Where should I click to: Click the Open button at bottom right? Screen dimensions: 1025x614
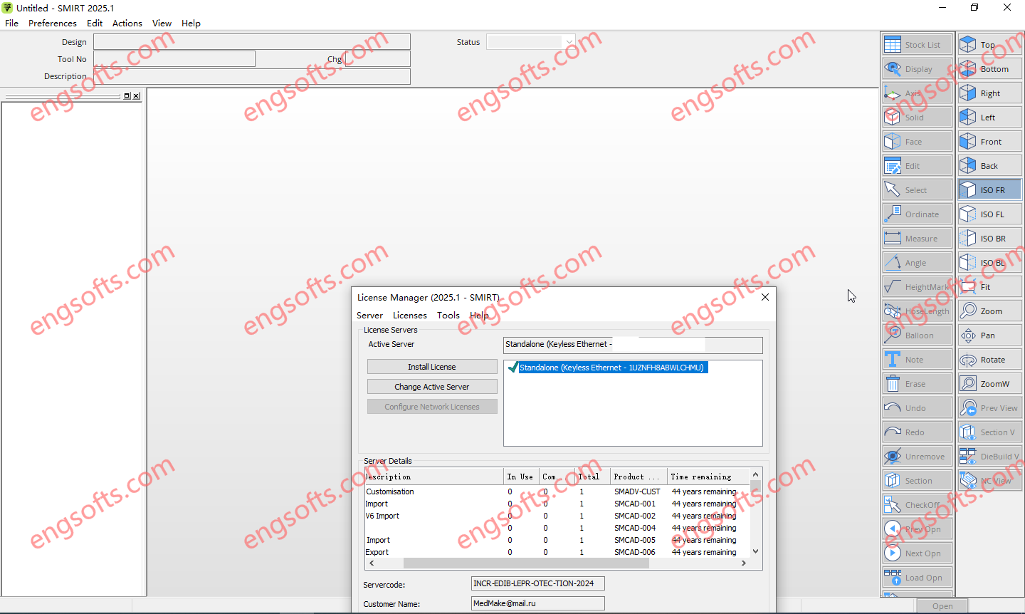942,606
